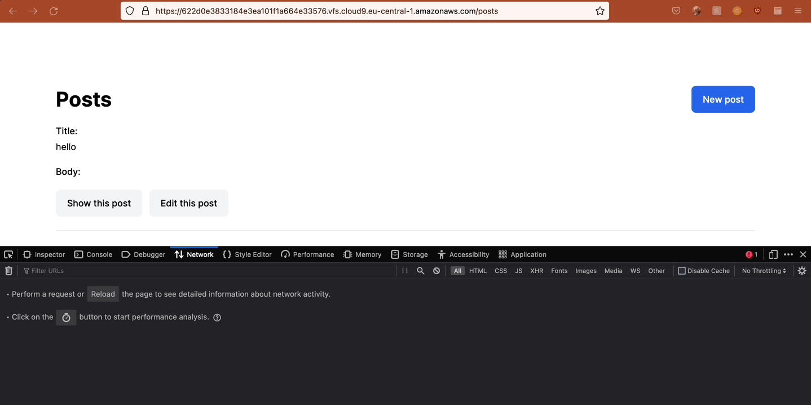The width and height of the screenshot is (811, 405).
Task: Click the Posts page heading
Action: (x=83, y=99)
